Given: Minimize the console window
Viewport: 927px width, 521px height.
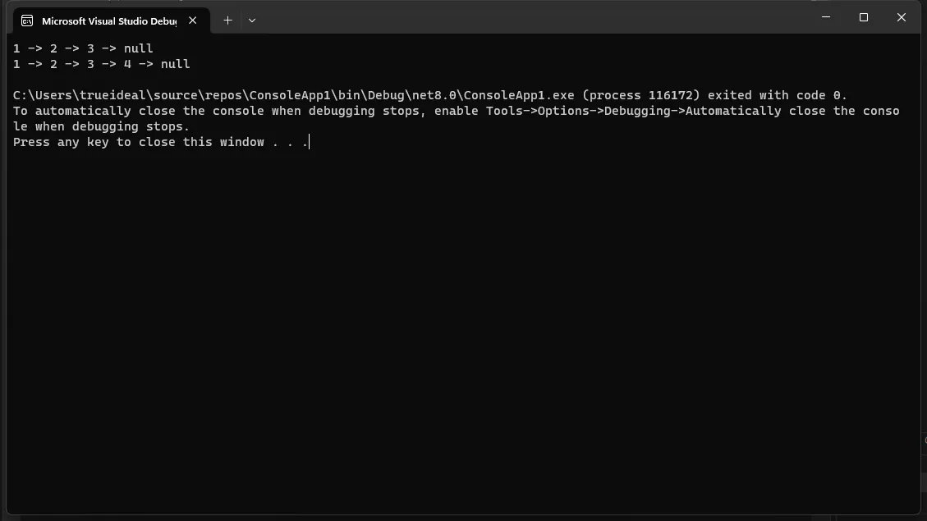Looking at the screenshot, I should coord(825,17).
